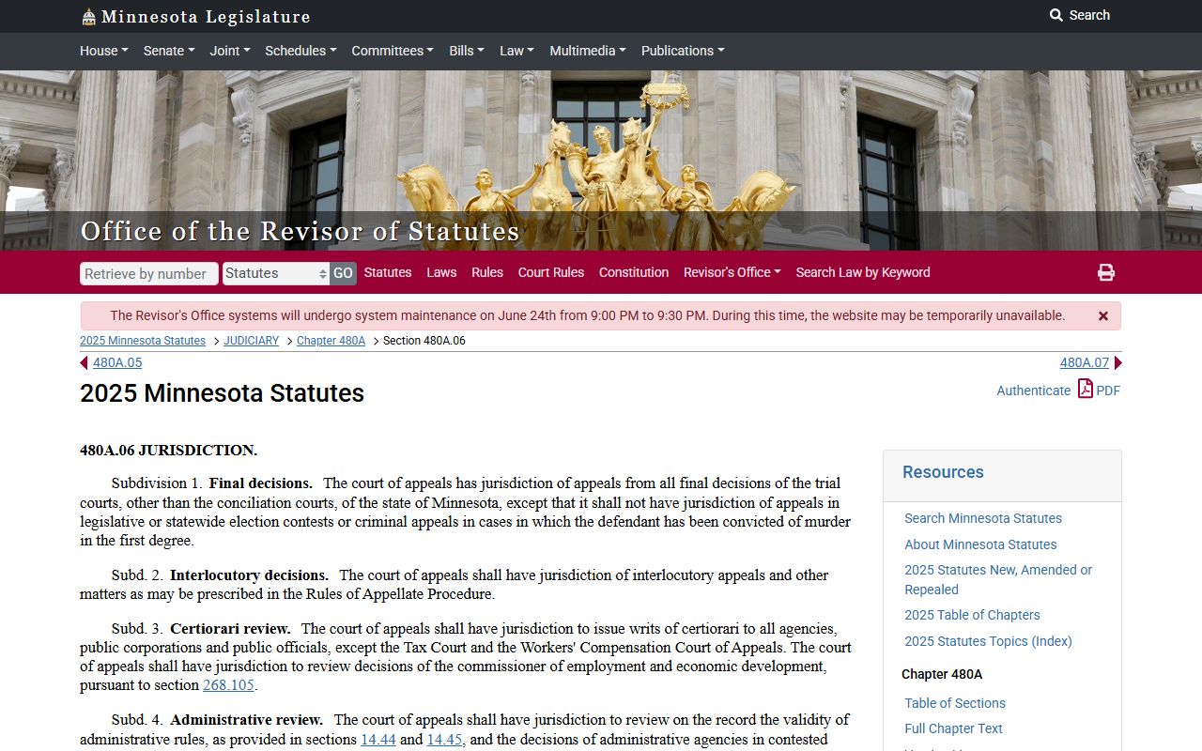Open the PDF document icon
This screenshot has width=1202, height=751.
(1086, 389)
